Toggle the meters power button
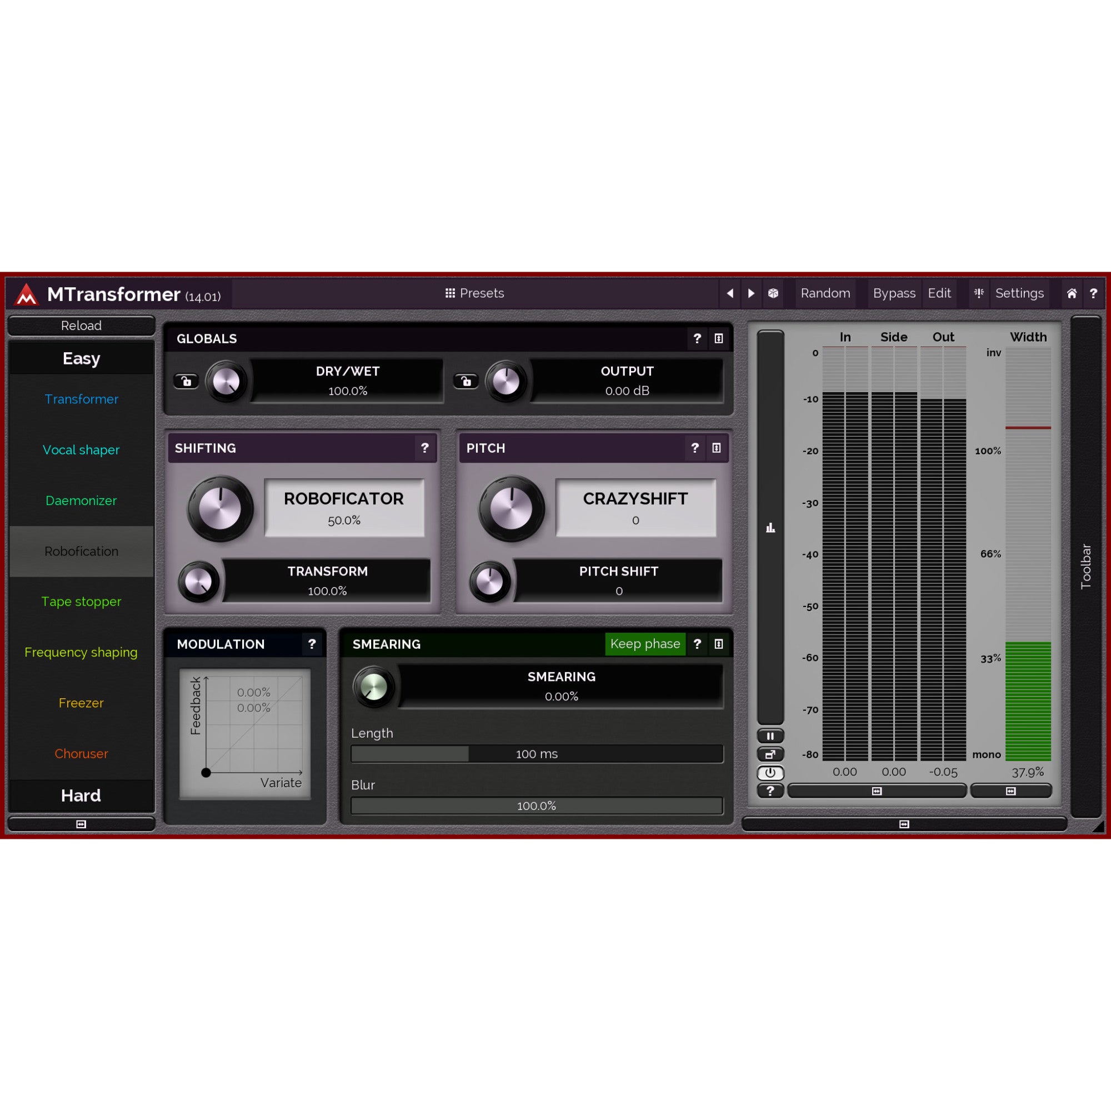The height and width of the screenshot is (1111, 1111). (770, 773)
